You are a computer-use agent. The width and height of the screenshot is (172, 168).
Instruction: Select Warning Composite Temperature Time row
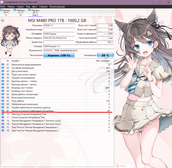tap(56, 114)
